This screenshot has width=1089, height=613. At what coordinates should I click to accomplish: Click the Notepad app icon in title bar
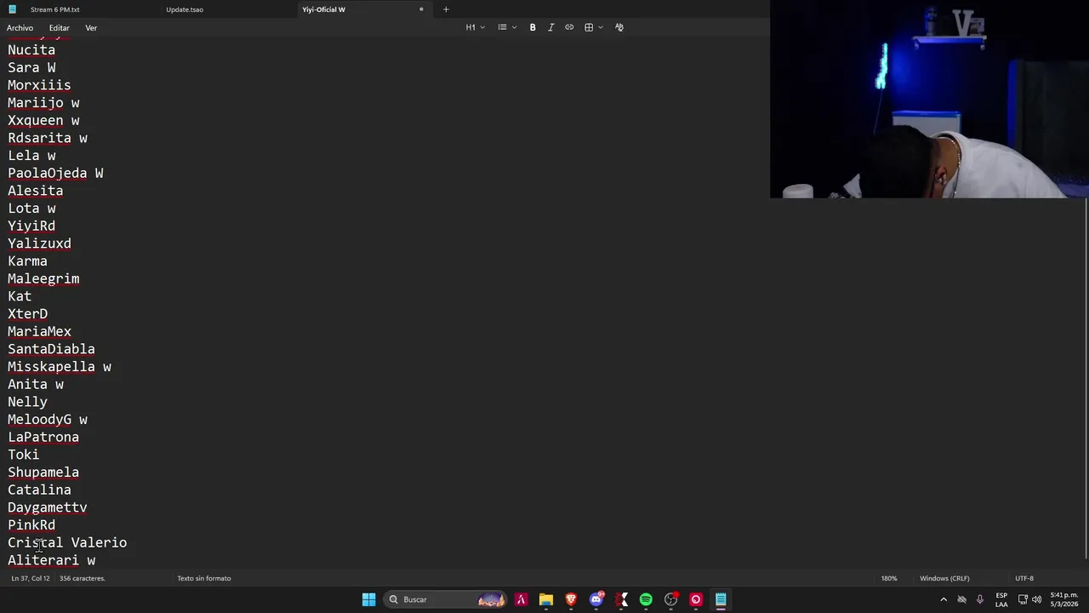pyautogui.click(x=12, y=9)
